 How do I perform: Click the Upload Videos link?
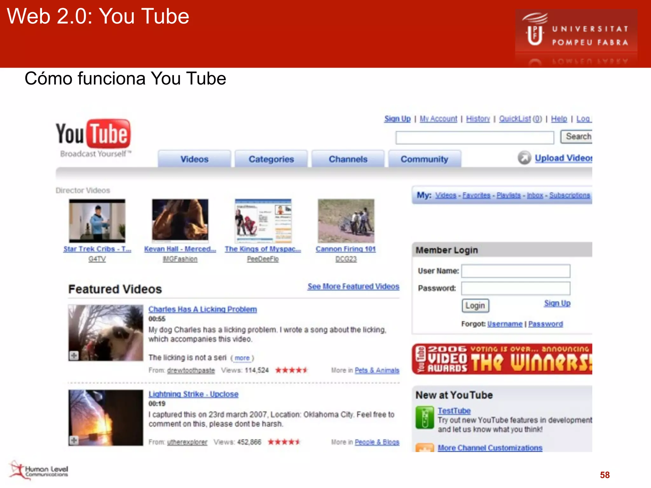coord(563,158)
